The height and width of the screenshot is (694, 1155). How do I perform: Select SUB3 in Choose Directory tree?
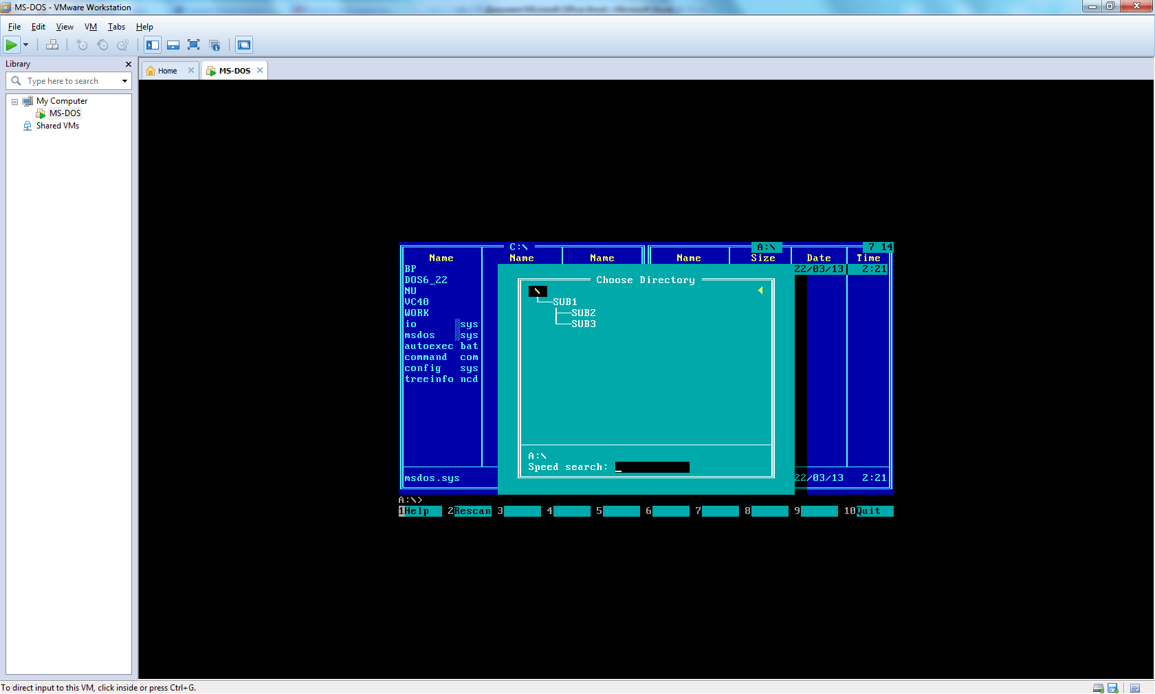[584, 324]
